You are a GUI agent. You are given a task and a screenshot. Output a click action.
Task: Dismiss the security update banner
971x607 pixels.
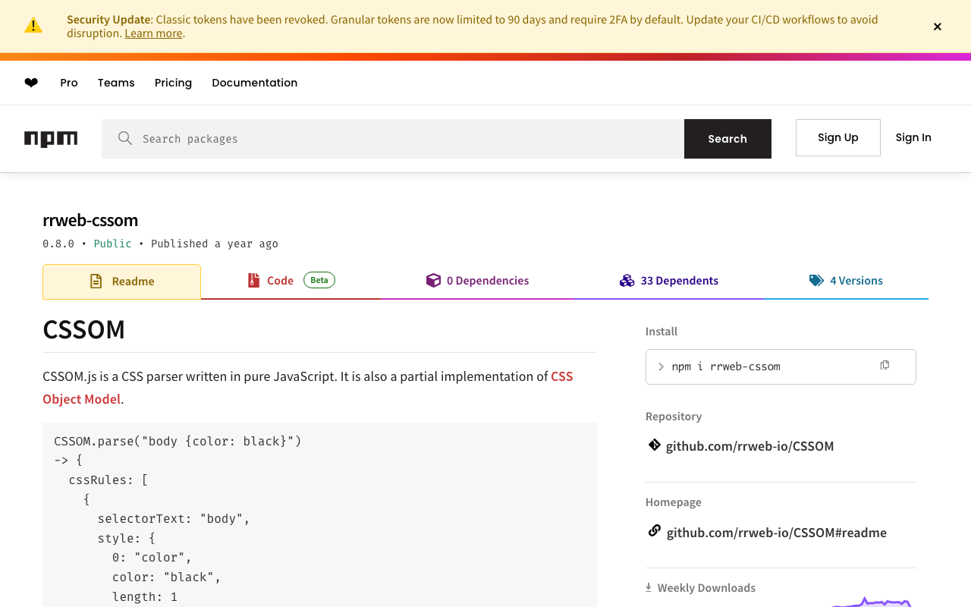click(938, 27)
